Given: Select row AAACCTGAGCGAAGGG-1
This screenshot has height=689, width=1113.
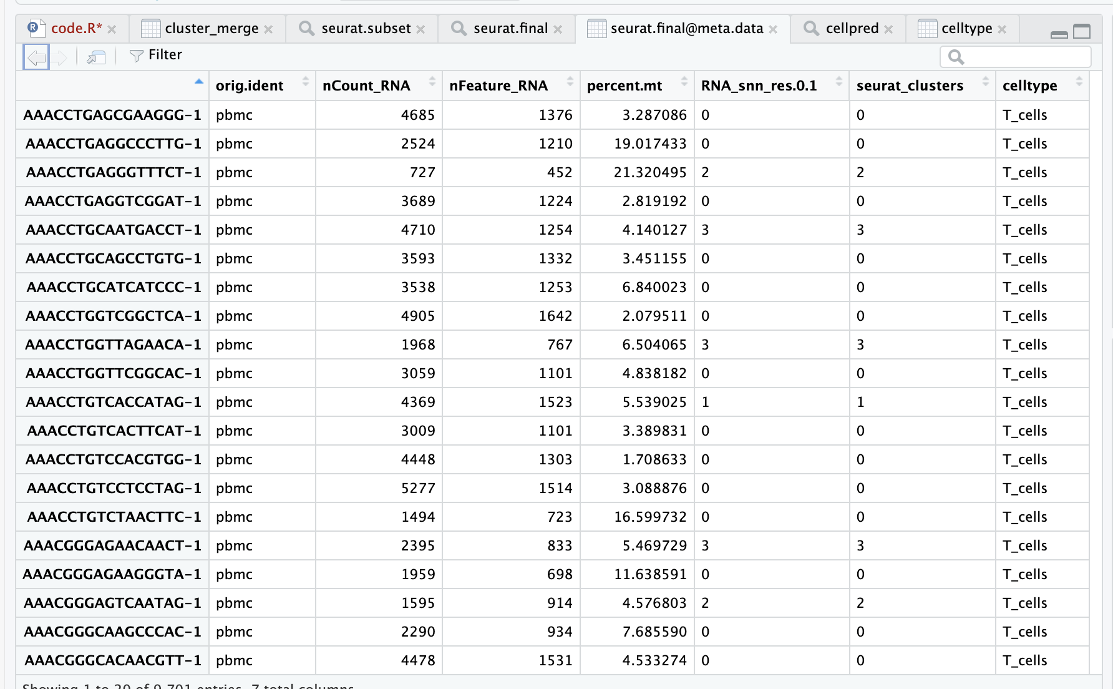Looking at the screenshot, I should point(112,115).
